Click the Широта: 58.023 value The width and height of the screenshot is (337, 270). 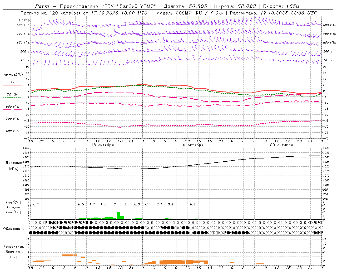235,6
